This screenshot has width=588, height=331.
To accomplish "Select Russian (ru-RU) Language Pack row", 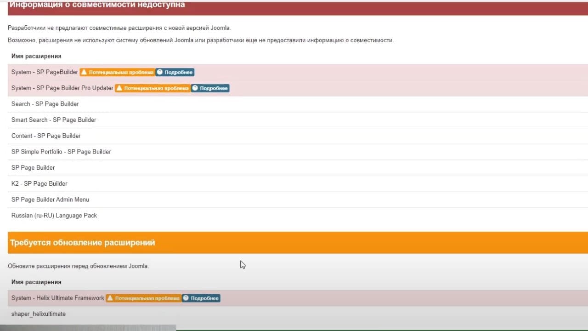I will tap(298, 216).
